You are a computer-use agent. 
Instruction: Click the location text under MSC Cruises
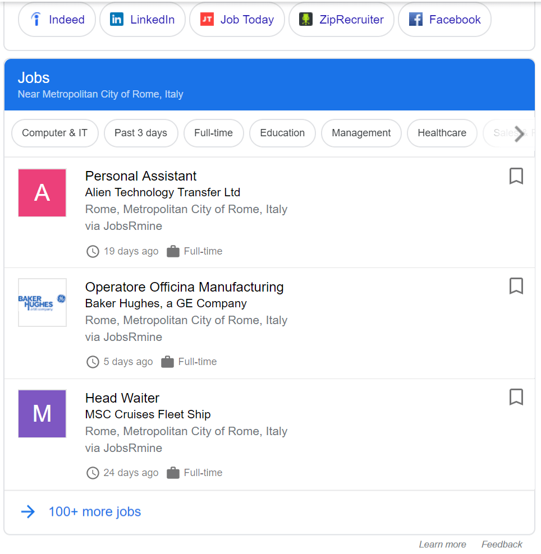pyautogui.click(x=186, y=431)
